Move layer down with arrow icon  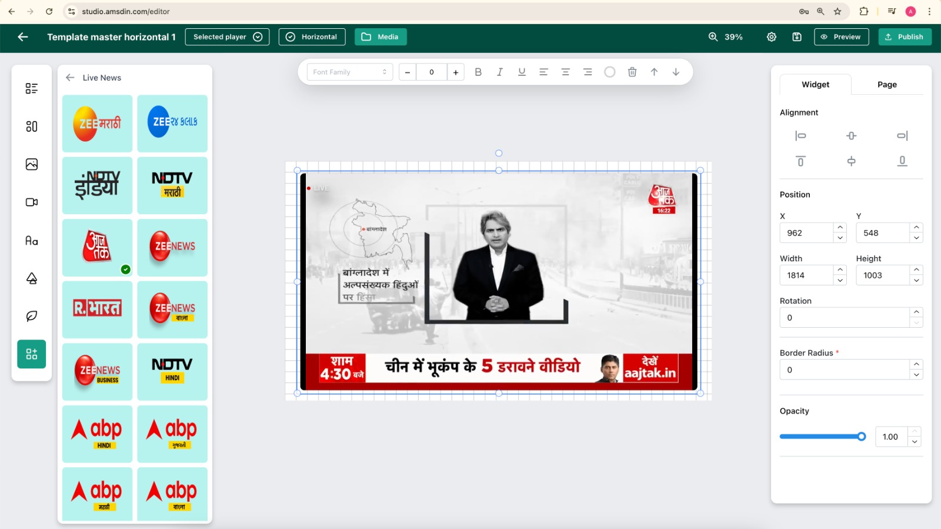tap(676, 72)
